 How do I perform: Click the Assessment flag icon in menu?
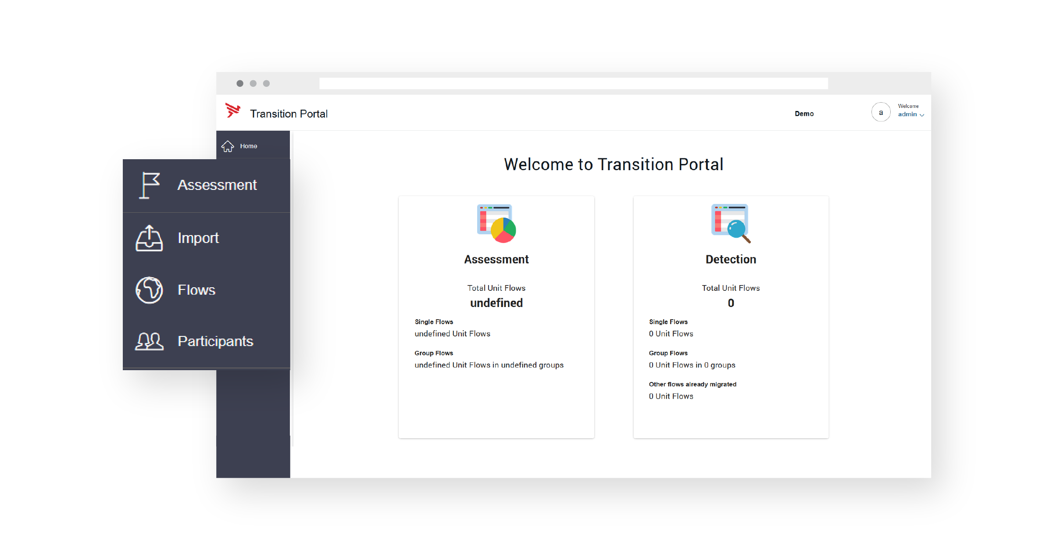[150, 185]
